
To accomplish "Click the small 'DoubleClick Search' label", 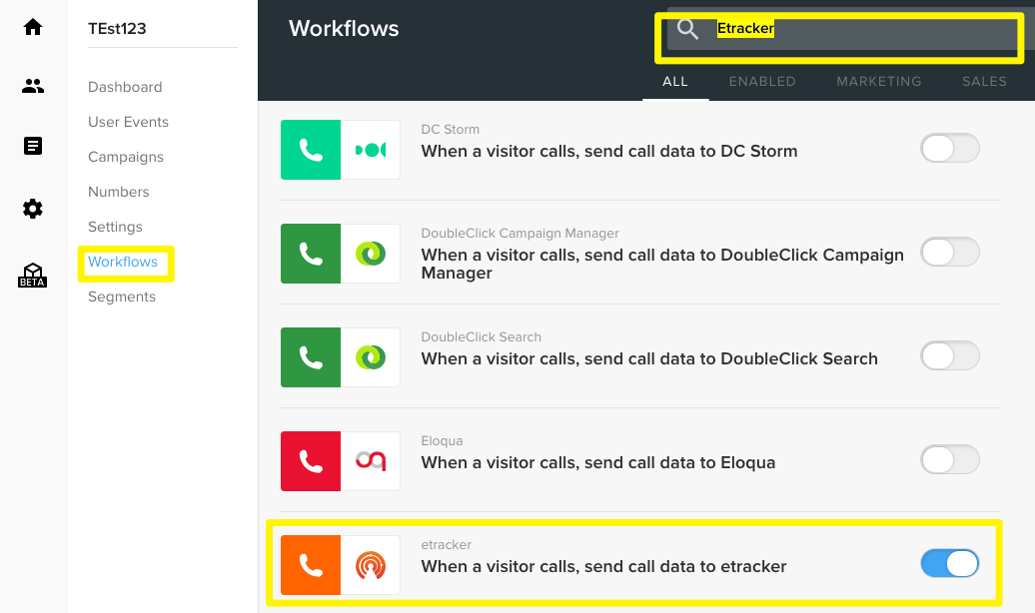I will click(x=481, y=337).
